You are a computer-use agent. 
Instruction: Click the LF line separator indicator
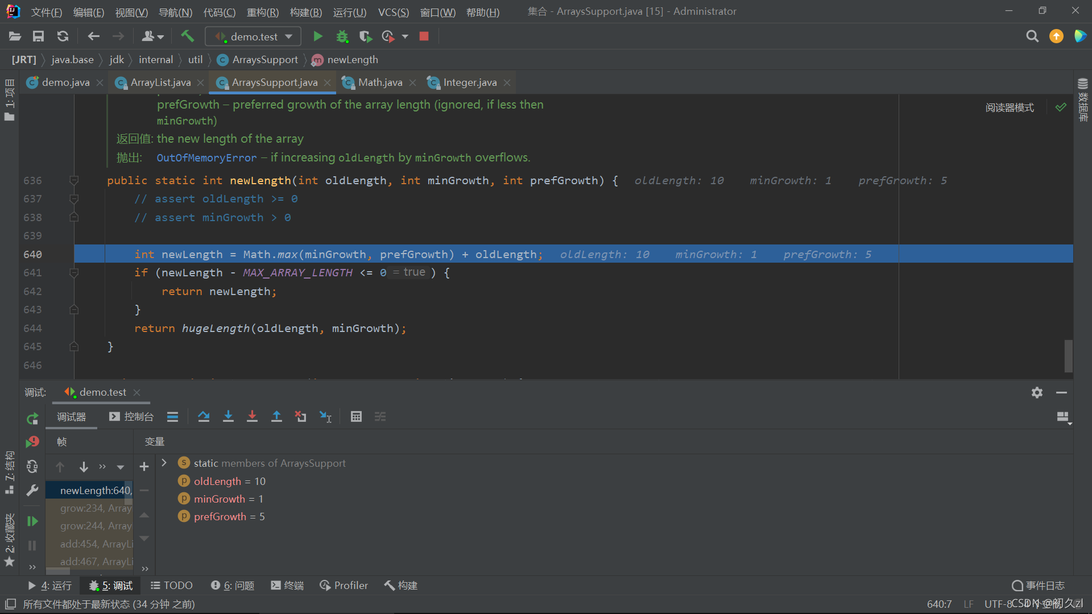click(x=969, y=604)
